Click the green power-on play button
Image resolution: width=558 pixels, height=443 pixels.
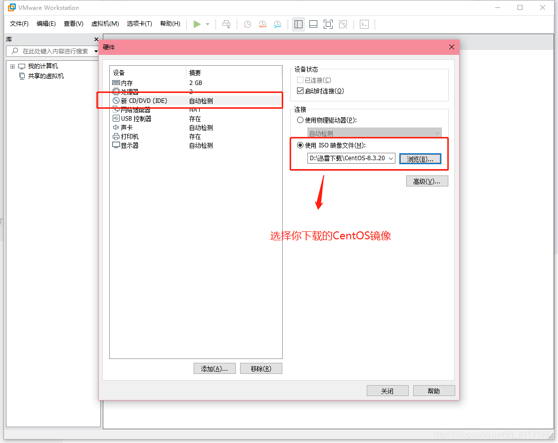pos(197,24)
